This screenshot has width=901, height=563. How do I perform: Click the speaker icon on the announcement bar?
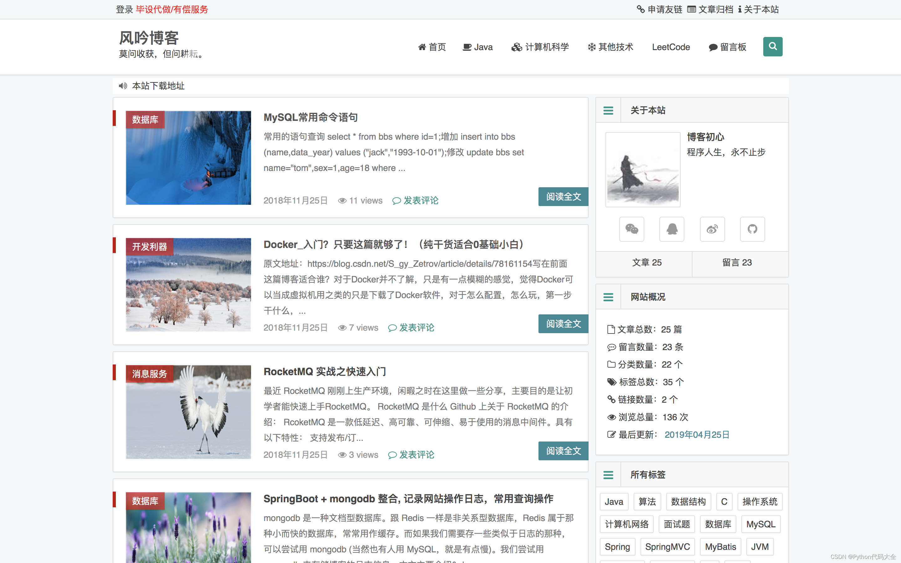click(x=123, y=86)
